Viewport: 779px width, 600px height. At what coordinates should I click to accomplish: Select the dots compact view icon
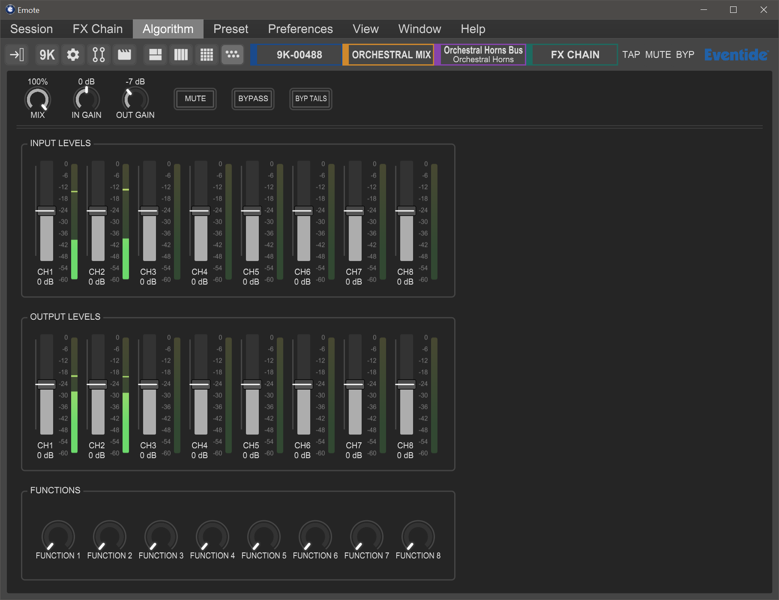point(233,55)
